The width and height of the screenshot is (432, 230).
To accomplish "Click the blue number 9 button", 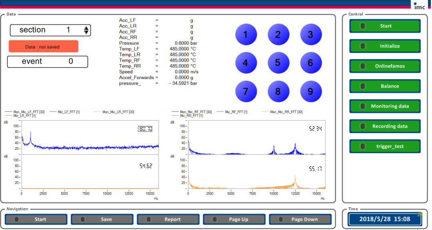I will [x=311, y=91].
